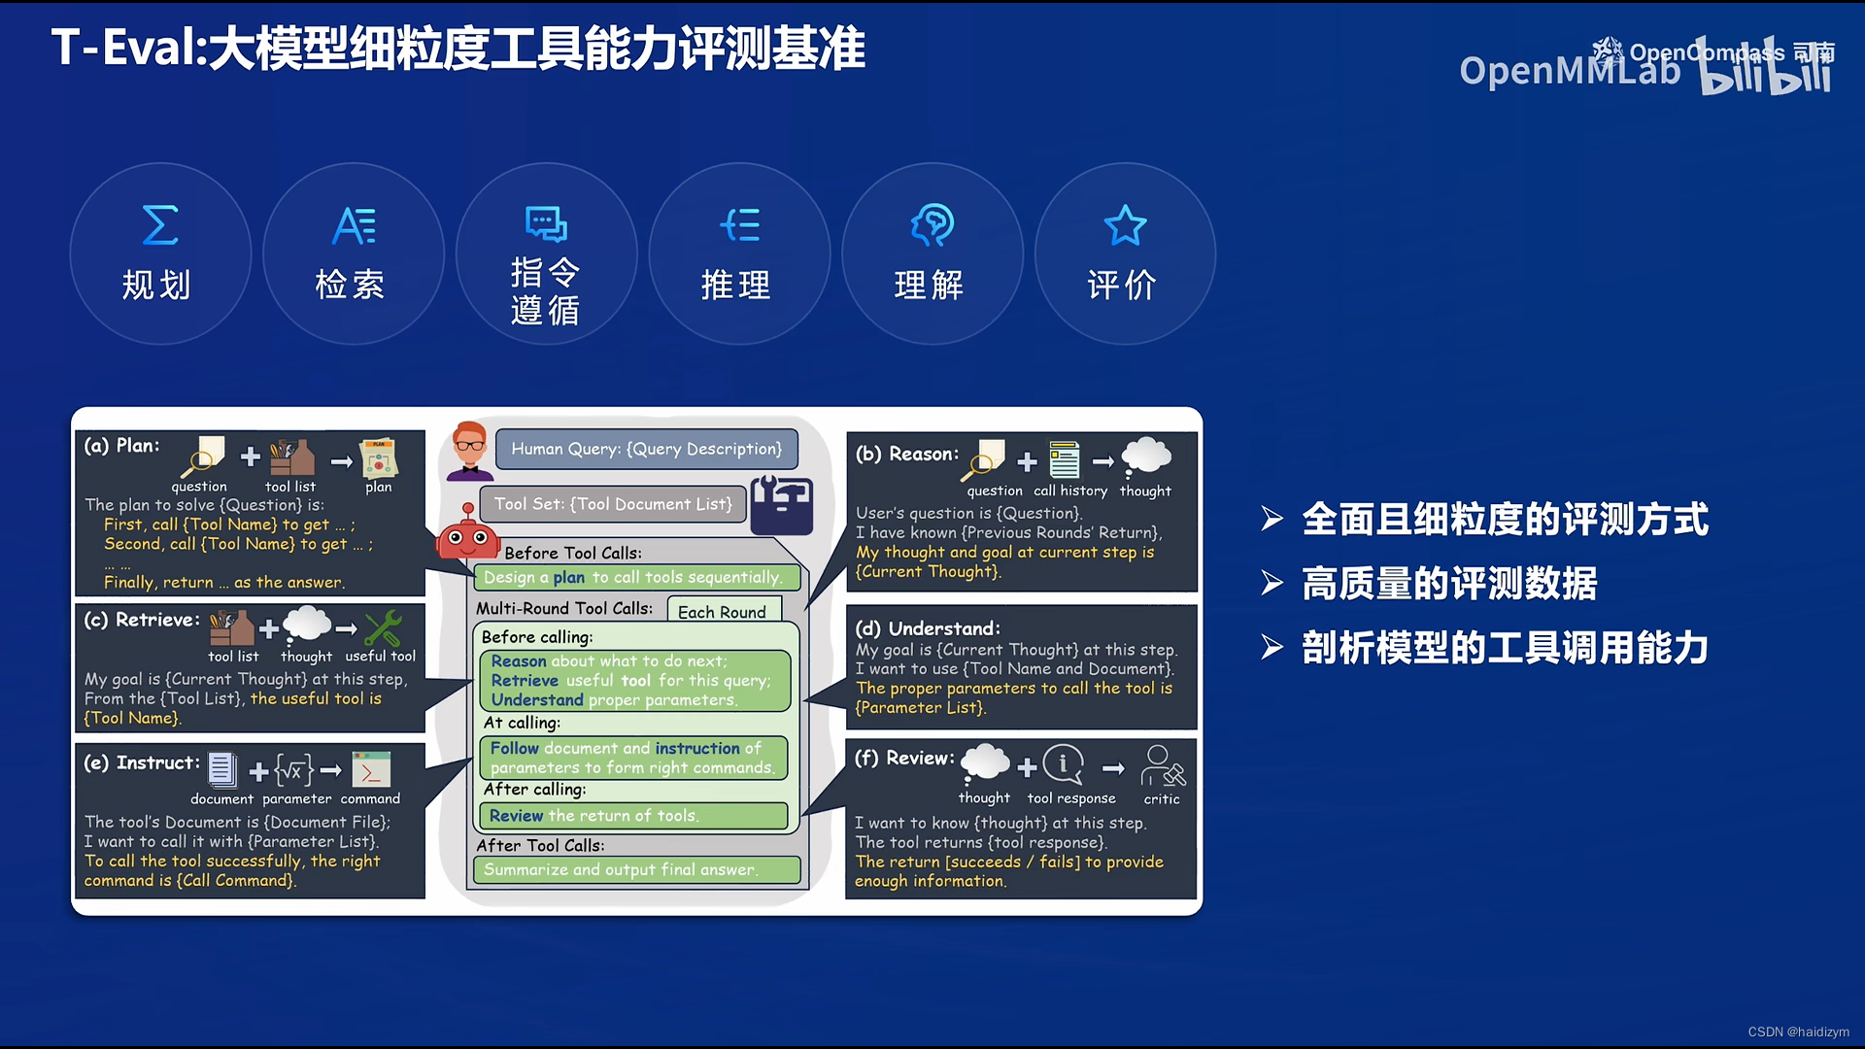Click the 检索 (Retrieval) icon
This screenshot has width=1865, height=1049.
coord(353,223)
